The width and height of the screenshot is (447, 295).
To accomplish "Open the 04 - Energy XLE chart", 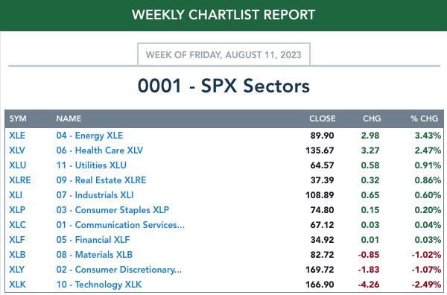I will pos(89,136).
